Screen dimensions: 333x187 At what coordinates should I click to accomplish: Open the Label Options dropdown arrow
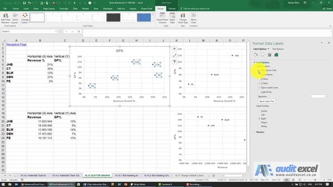pyautogui.click(x=268, y=49)
